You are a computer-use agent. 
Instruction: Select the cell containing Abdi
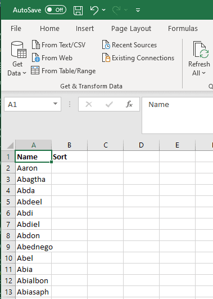[34, 213]
